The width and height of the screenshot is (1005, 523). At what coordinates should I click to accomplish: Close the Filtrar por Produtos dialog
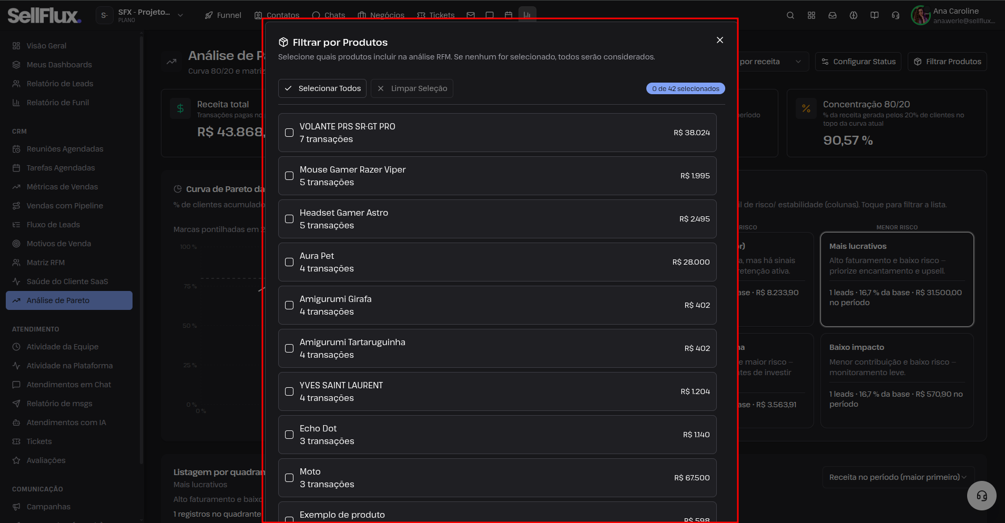[x=720, y=40]
